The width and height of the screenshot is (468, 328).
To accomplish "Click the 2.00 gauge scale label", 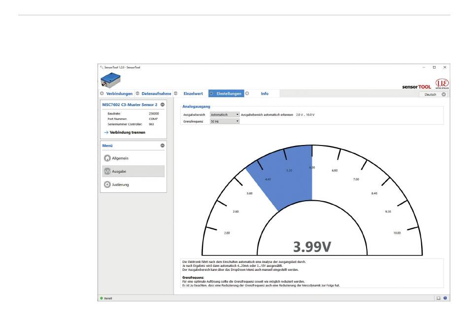I will coord(227,233).
